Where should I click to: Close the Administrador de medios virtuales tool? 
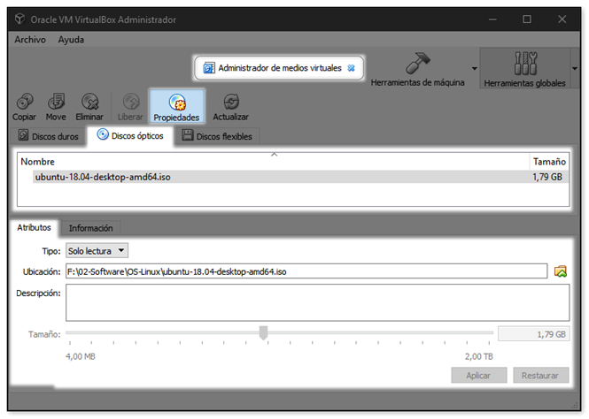[x=352, y=68]
